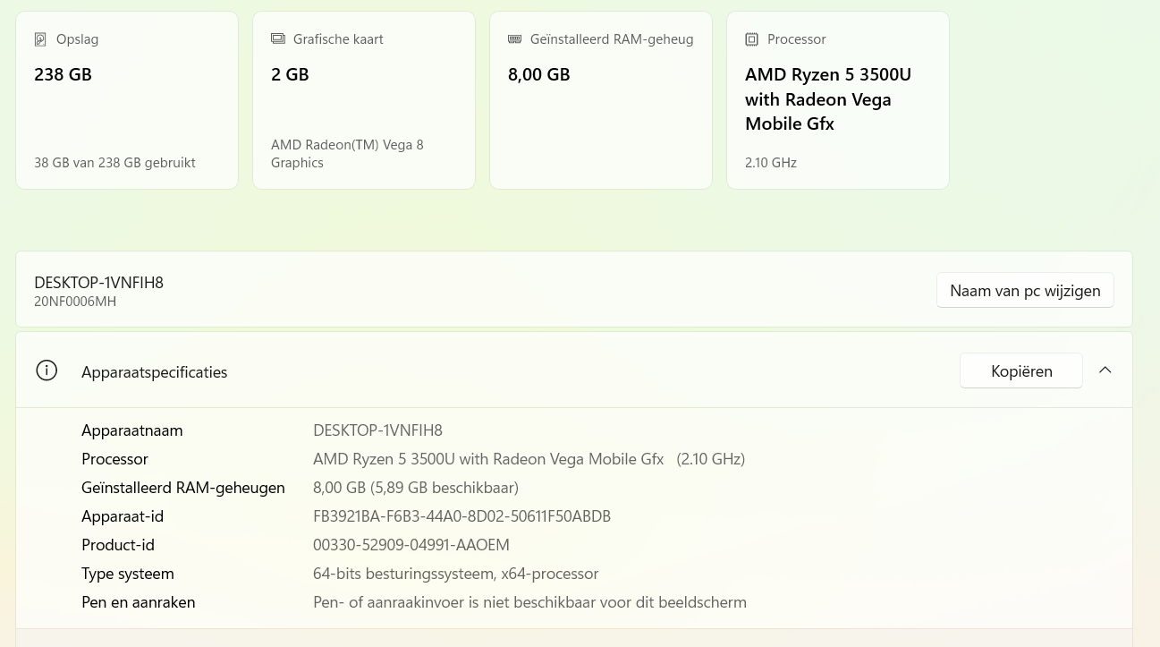Click the Apparaatnaam value DESKTOP-1VNFIH8
The image size is (1160, 647).
(x=377, y=430)
